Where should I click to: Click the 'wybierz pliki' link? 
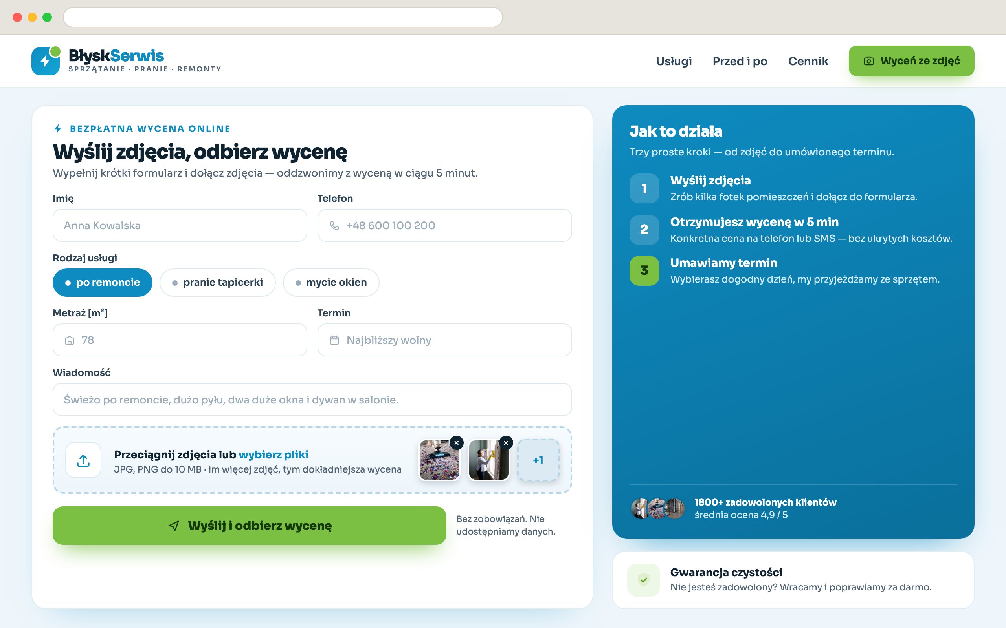click(274, 455)
